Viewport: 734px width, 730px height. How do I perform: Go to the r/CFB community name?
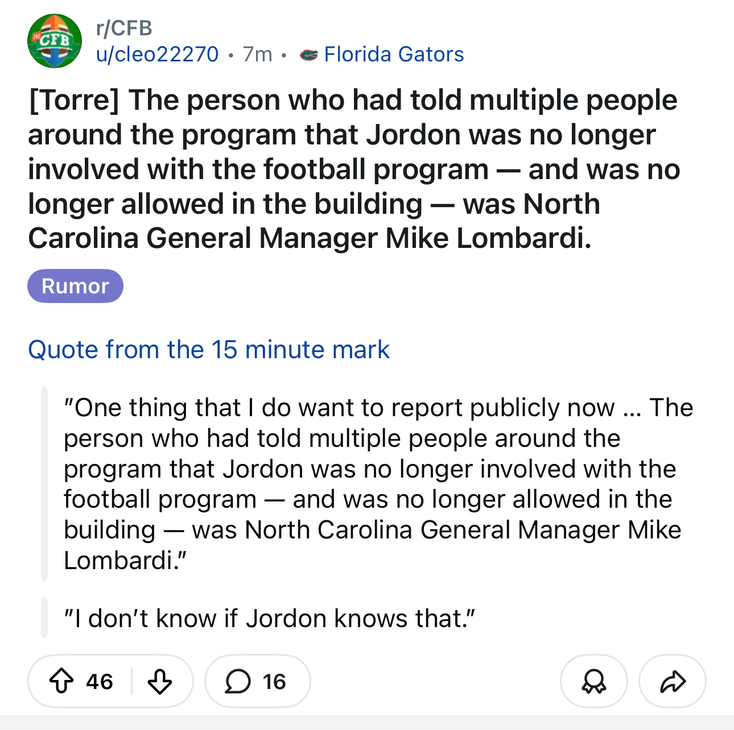(124, 28)
